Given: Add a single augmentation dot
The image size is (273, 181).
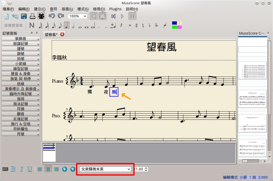Looking at the screenshot, I should (99, 27).
